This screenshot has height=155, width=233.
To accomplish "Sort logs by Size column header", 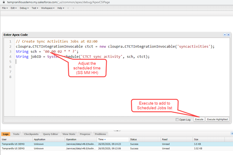I will coord(208,139).
